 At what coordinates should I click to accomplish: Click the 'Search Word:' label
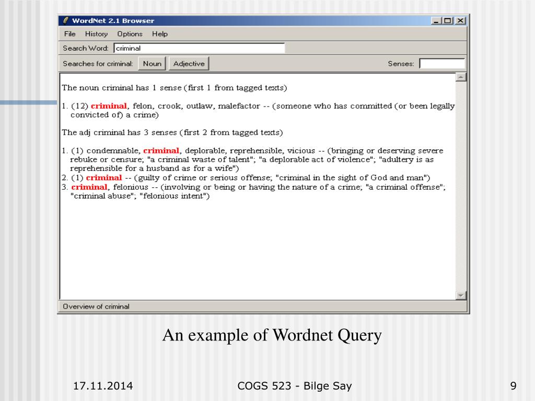pos(85,48)
